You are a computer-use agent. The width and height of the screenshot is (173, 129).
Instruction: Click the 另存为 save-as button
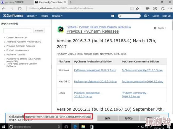click(x=129, y=118)
